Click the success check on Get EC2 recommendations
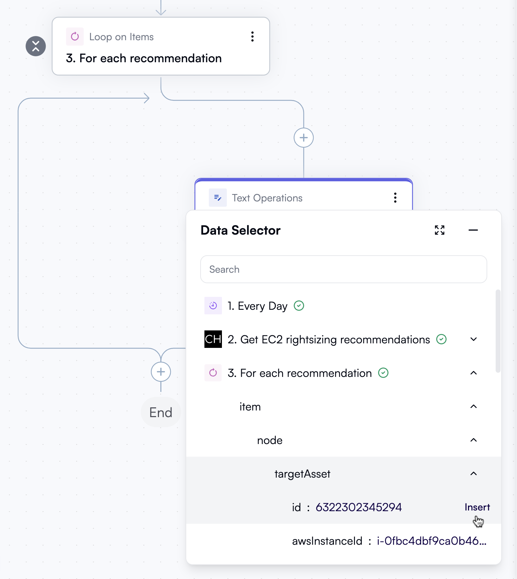This screenshot has width=517, height=579. point(442,339)
